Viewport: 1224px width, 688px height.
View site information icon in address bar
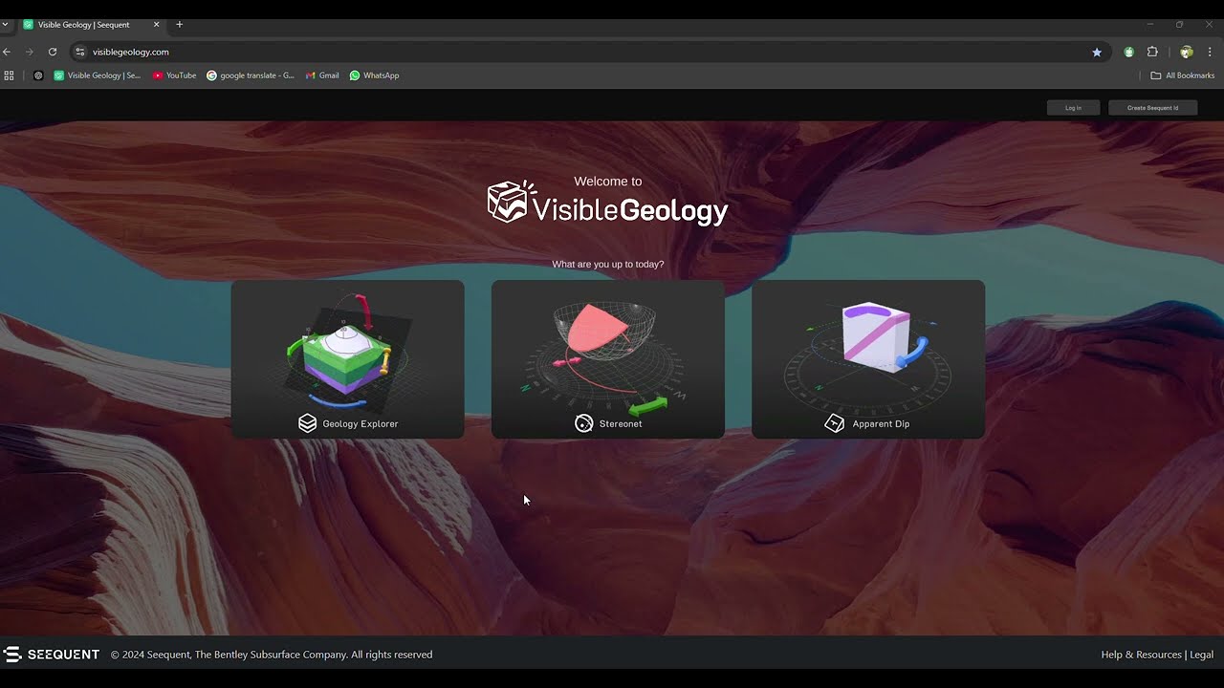(80, 52)
